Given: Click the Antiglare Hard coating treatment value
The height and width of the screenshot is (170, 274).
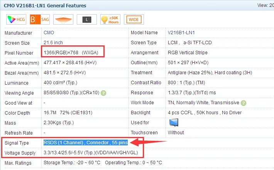Looking at the screenshot, I should point(210,73).
